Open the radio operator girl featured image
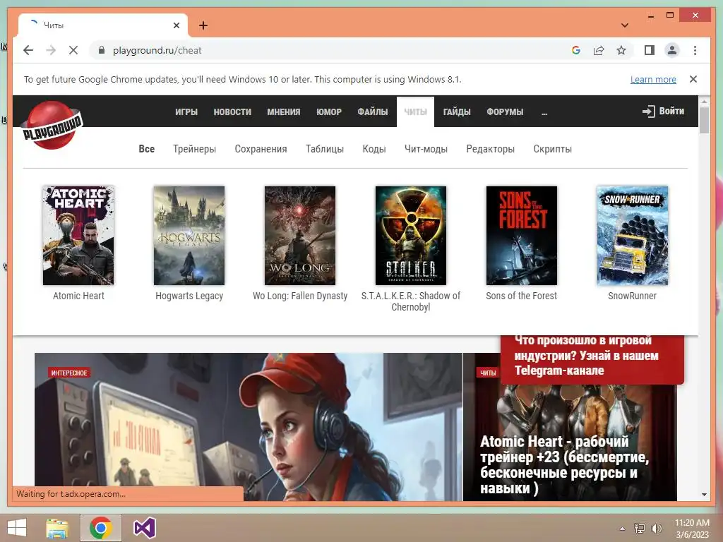 click(249, 427)
